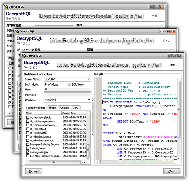Check Sales by Year procedure
Image resolution: width=189 pixels, height=181 pixels.
point(28,148)
